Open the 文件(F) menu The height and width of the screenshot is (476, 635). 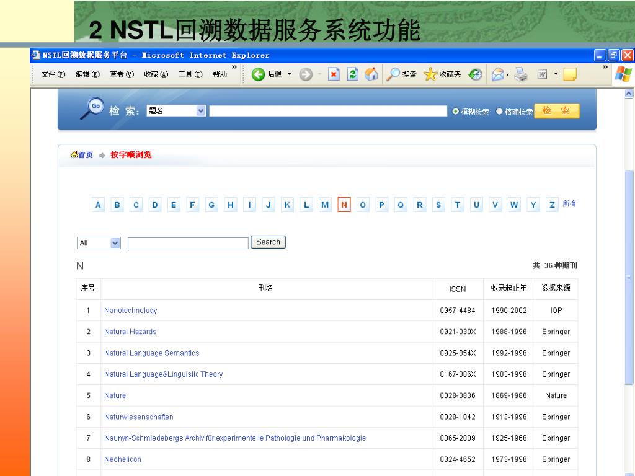53,74
